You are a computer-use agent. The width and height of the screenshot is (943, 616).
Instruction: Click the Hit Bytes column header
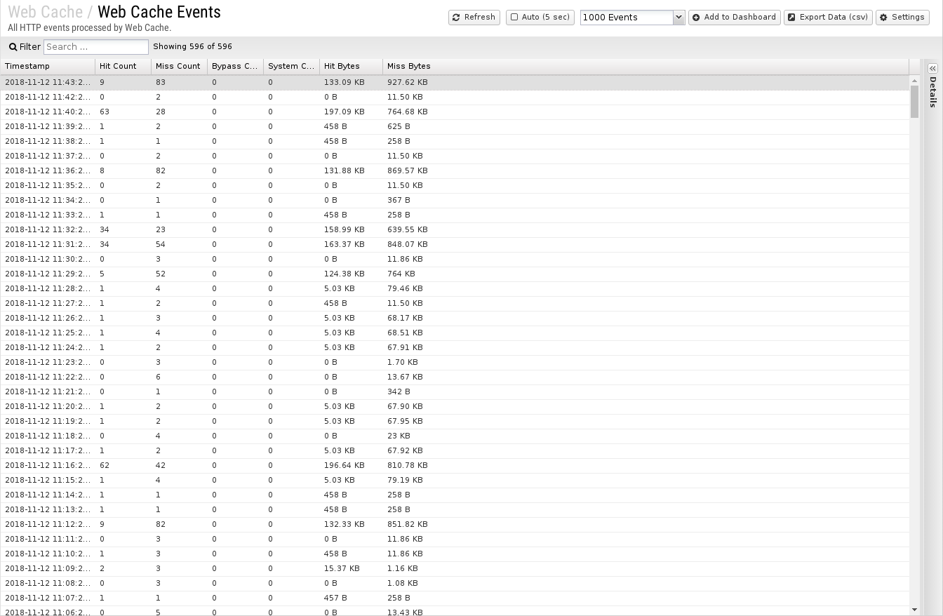[x=352, y=66]
